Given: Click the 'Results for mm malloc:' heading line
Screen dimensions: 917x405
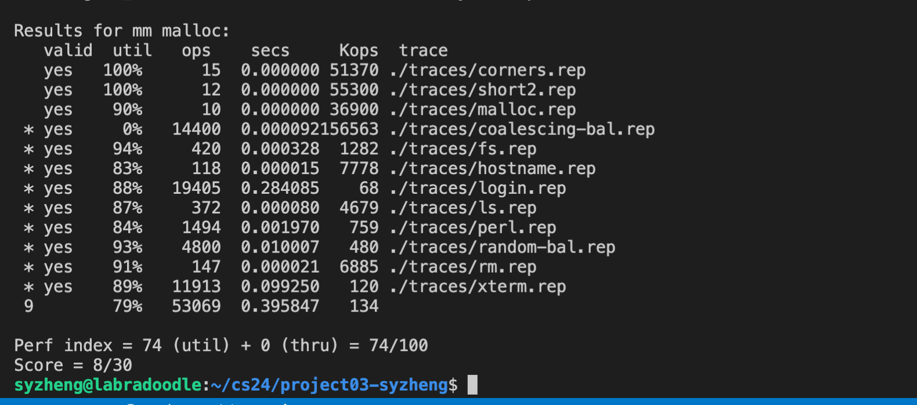Looking at the screenshot, I should click(x=122, y=31).
